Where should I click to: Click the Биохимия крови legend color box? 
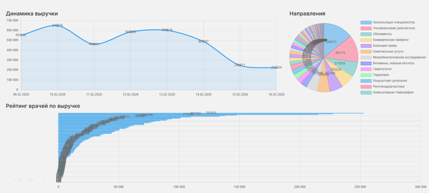point(365,46)
